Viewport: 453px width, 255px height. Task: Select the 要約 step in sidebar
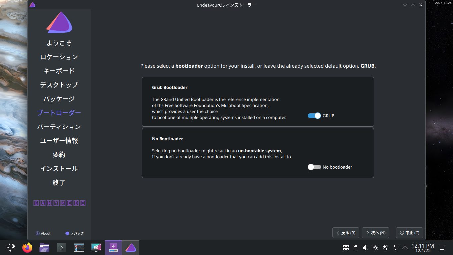pos(59,155)
